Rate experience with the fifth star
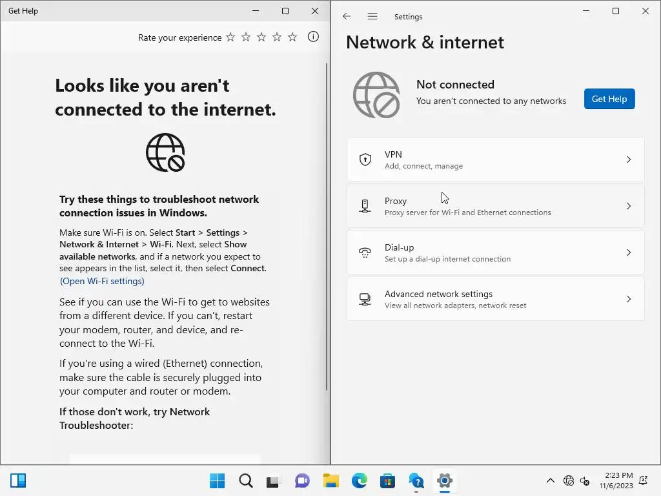The width and height of the screenshot is (661, 496). pos(292,37)
